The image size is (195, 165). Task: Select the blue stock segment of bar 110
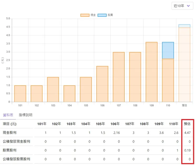pyautogui.click(x=168, y=50)
